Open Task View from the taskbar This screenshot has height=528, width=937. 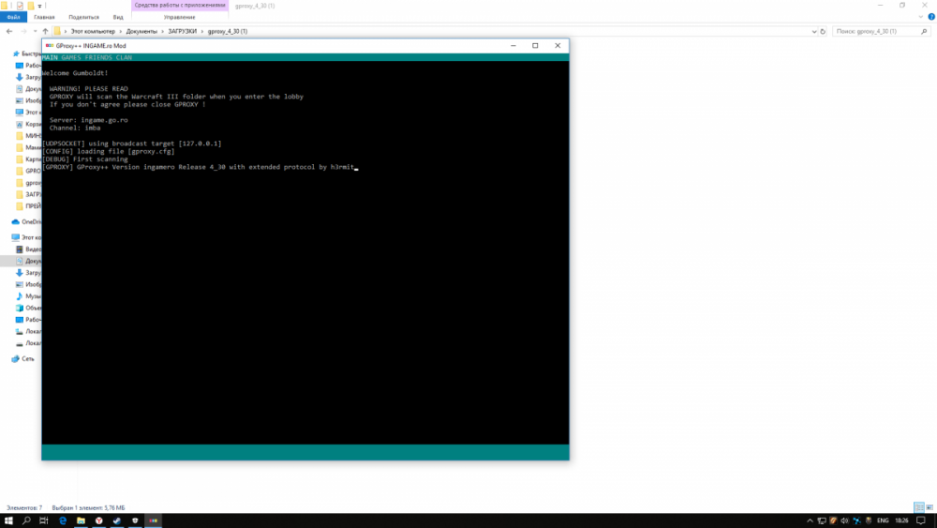(44, 520)
